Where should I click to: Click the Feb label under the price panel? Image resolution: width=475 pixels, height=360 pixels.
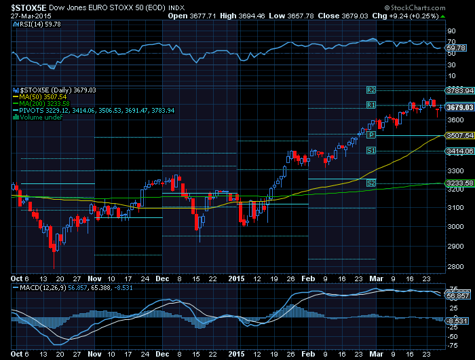(x=308, y=278)
